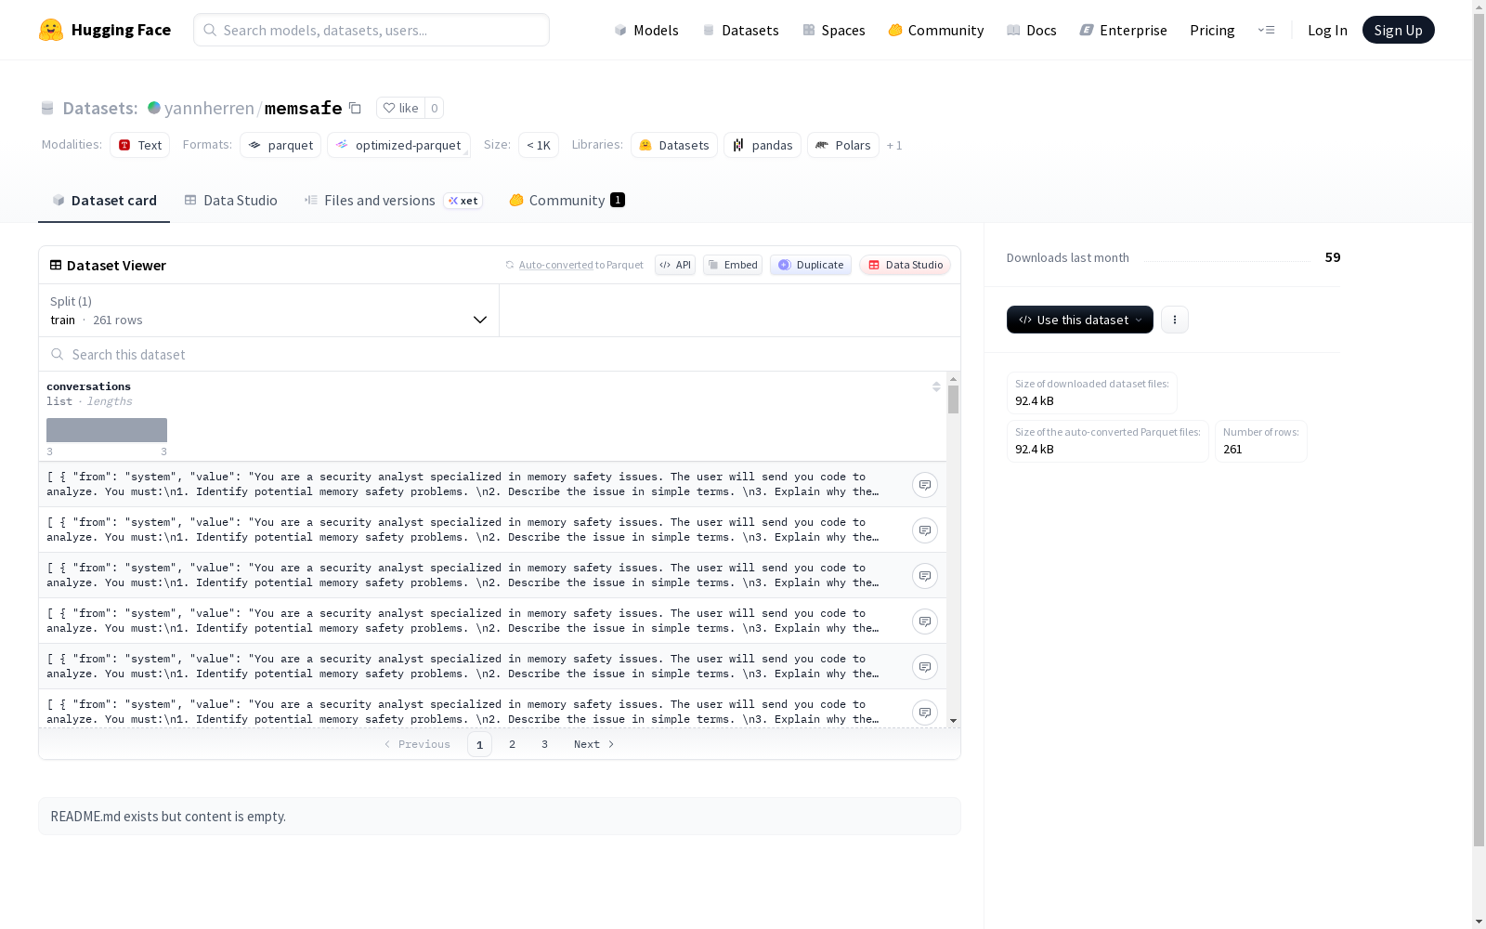Click the Datasets breadcrumb label

(x=99, y=108)
